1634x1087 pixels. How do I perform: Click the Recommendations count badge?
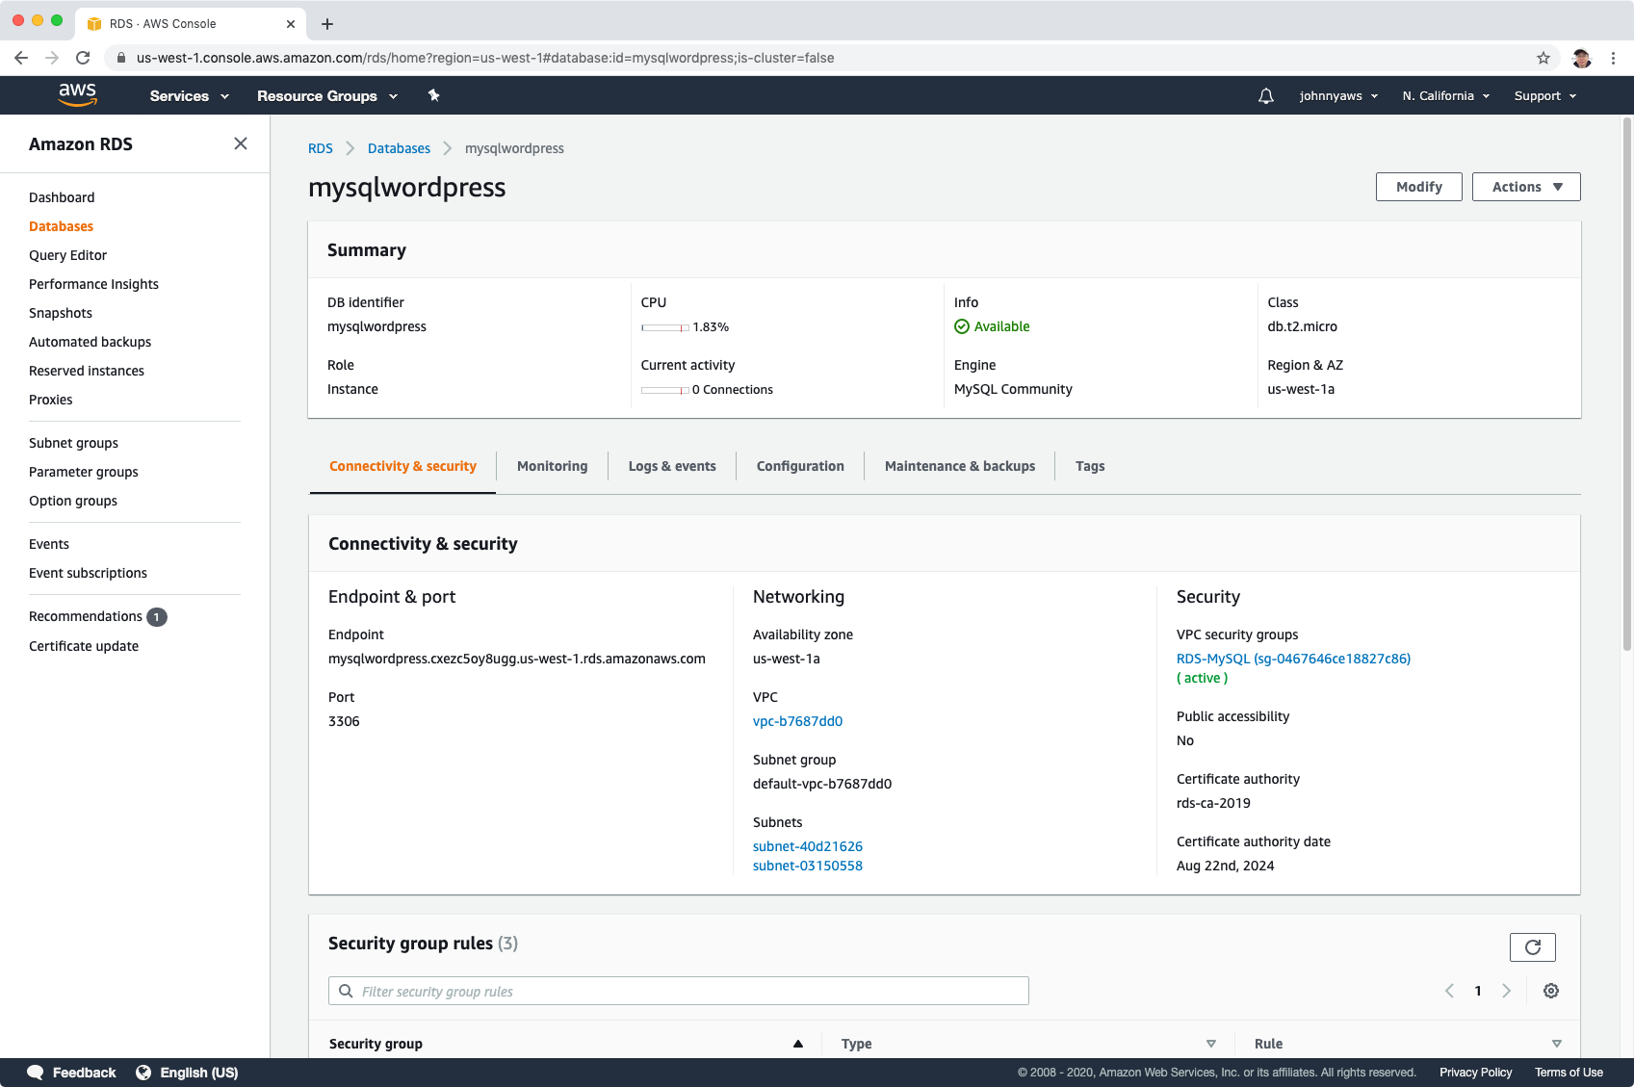pyautogui.click(x=157, y=617)
